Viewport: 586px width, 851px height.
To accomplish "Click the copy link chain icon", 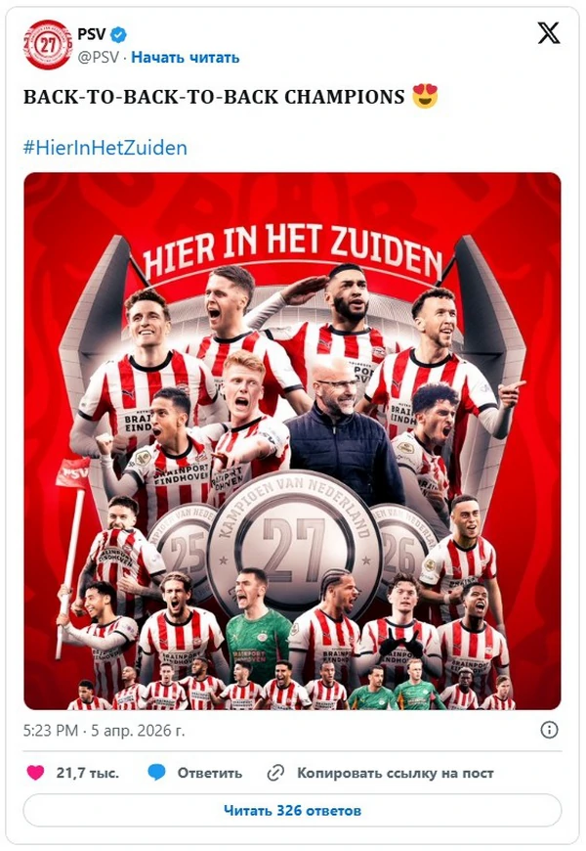I will tap(276, 773).
